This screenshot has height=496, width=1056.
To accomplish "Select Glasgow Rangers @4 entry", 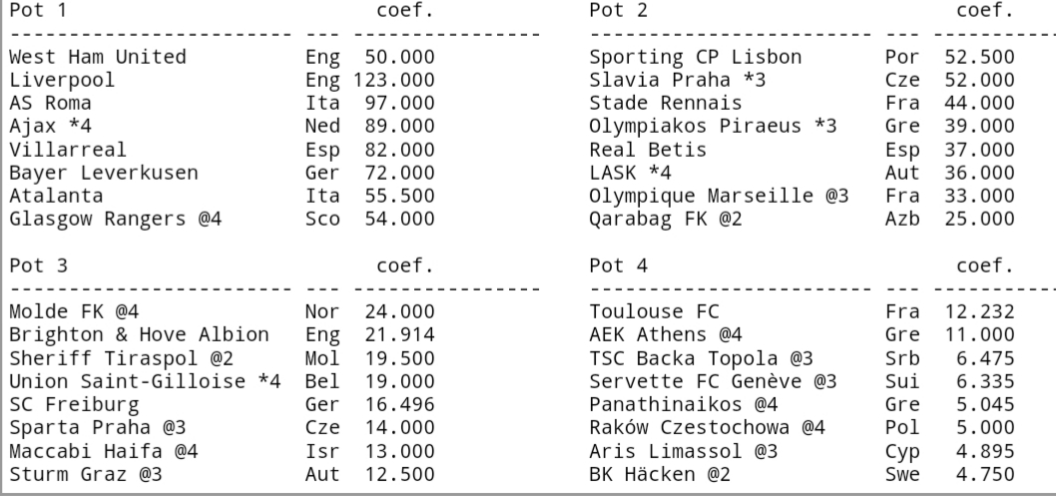I will (115, 219).
